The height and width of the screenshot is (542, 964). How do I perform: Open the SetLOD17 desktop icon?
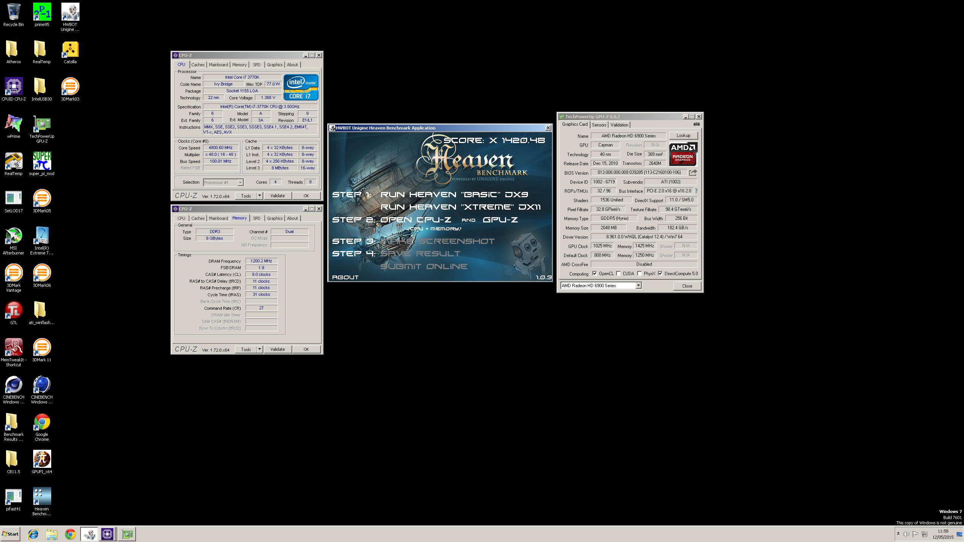[x=14, y=201]
